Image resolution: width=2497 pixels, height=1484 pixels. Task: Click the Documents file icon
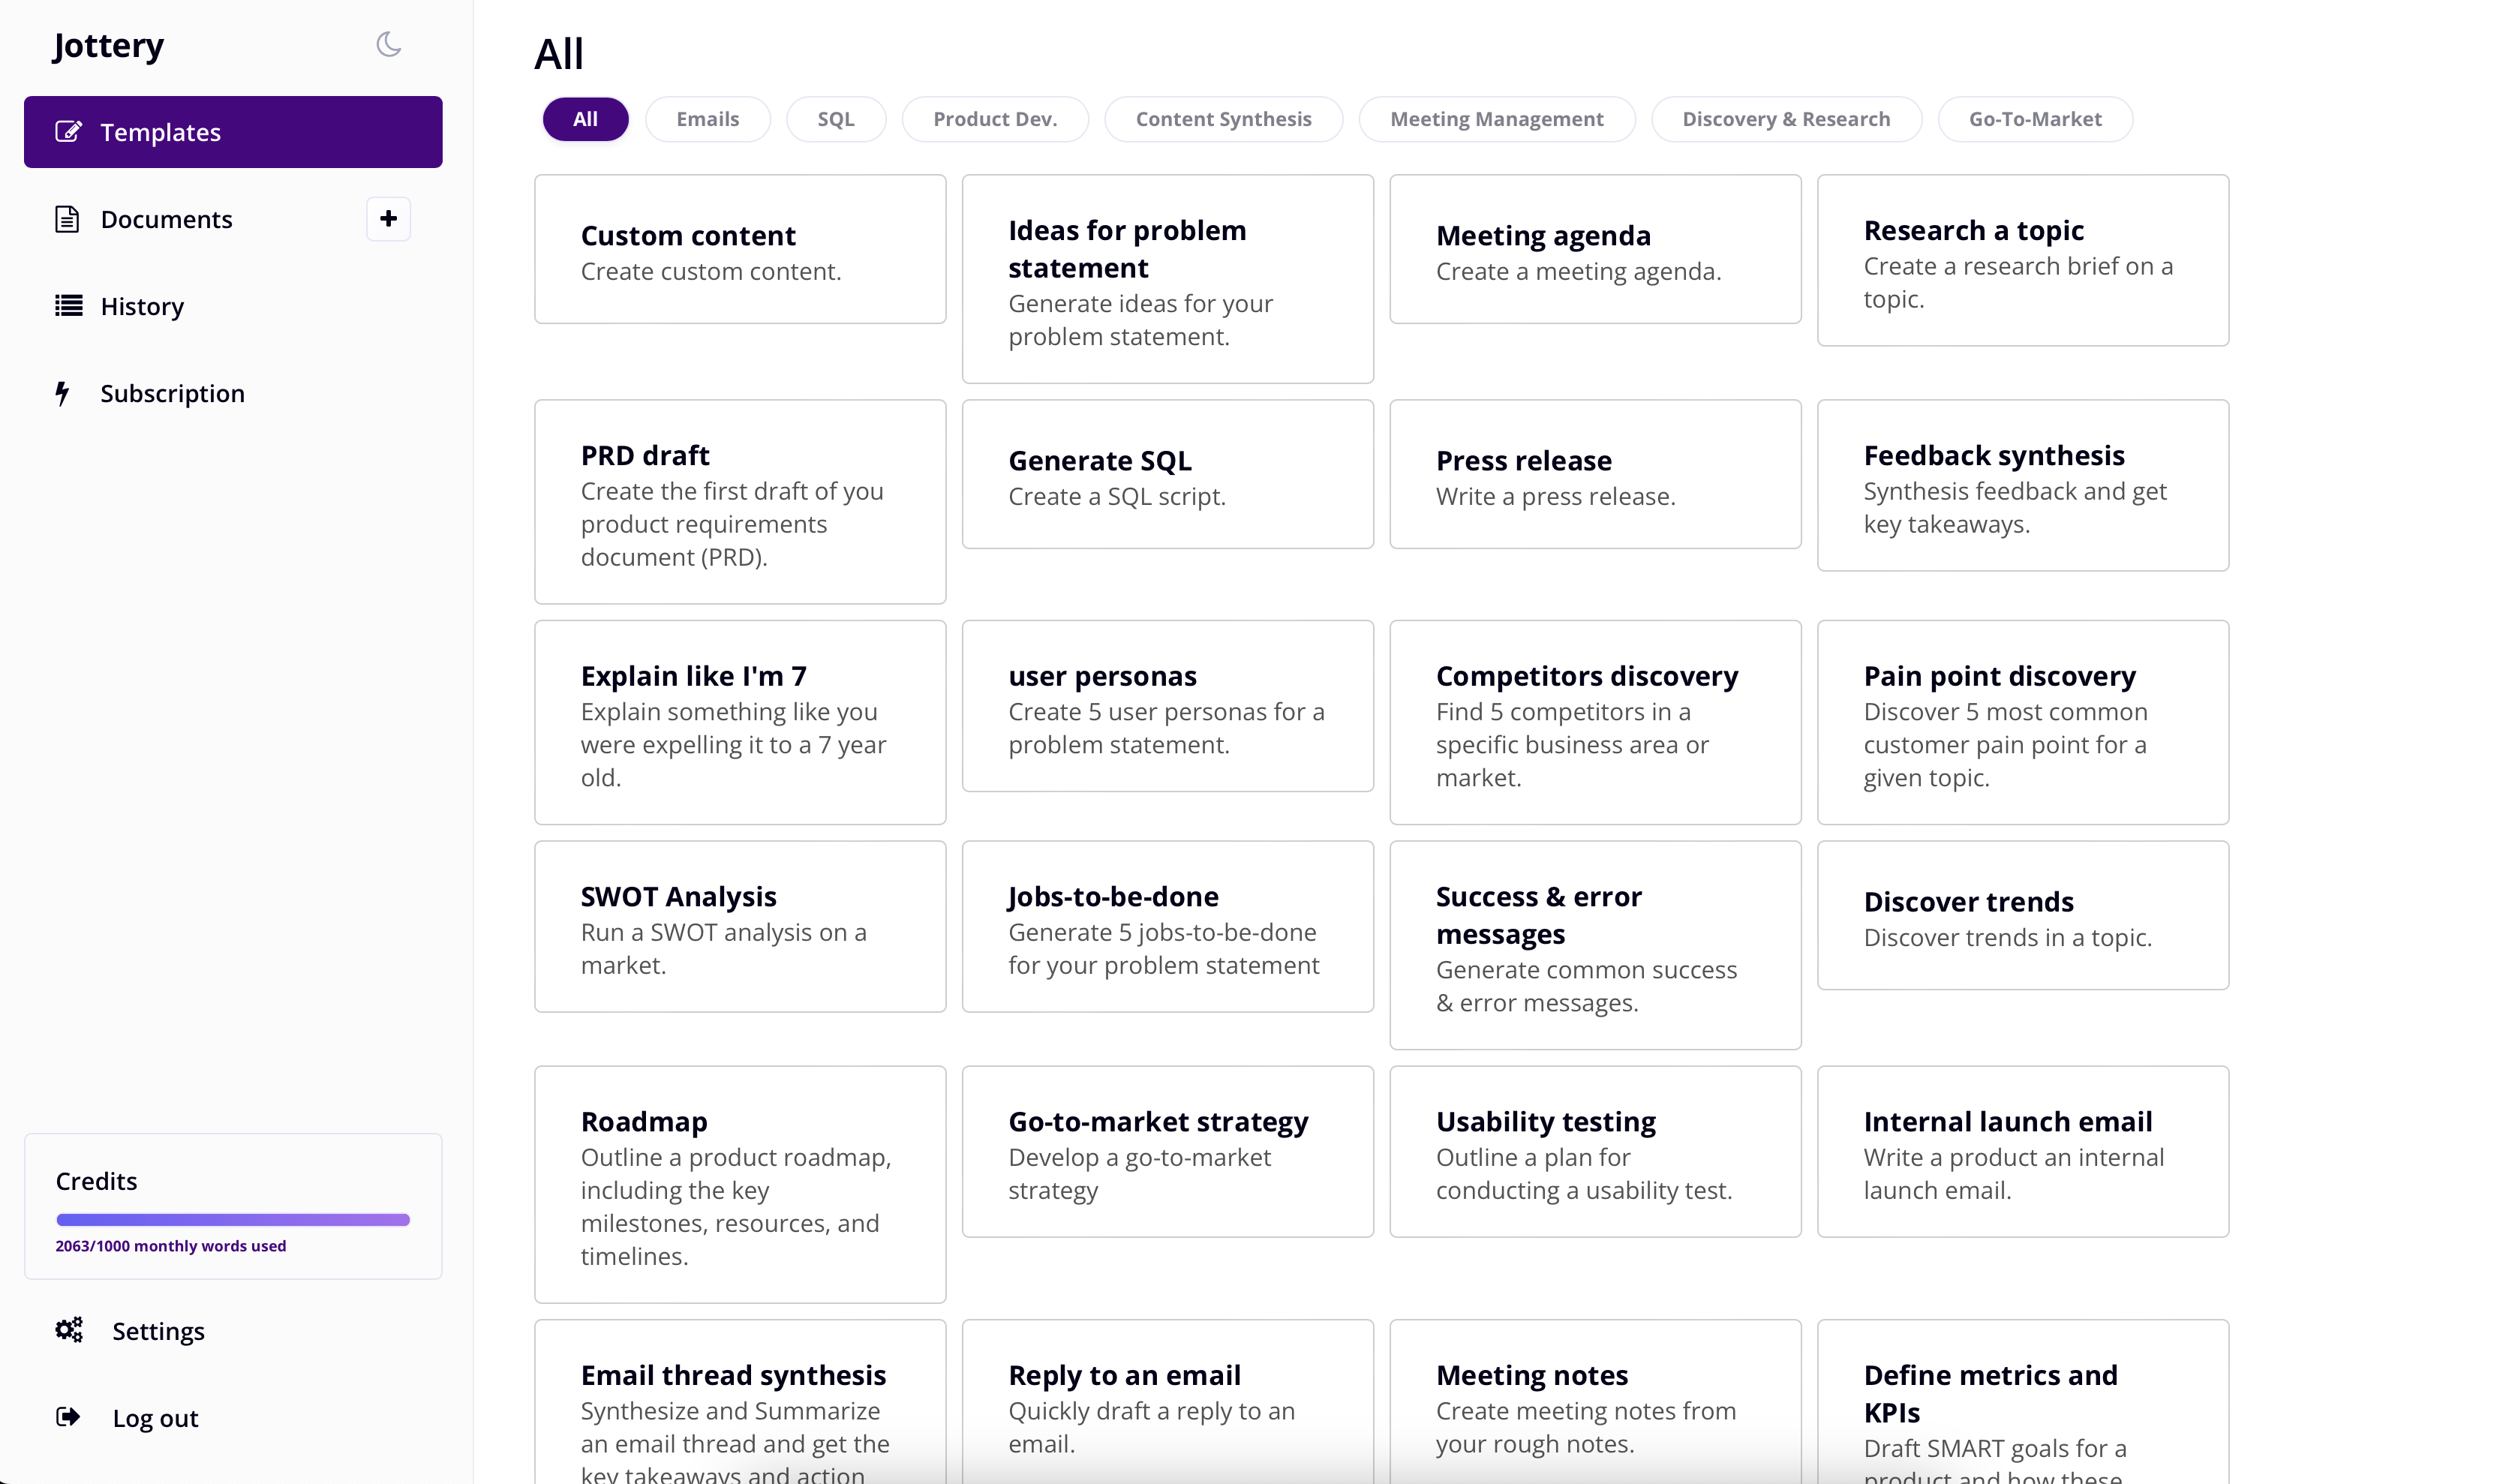67,219
